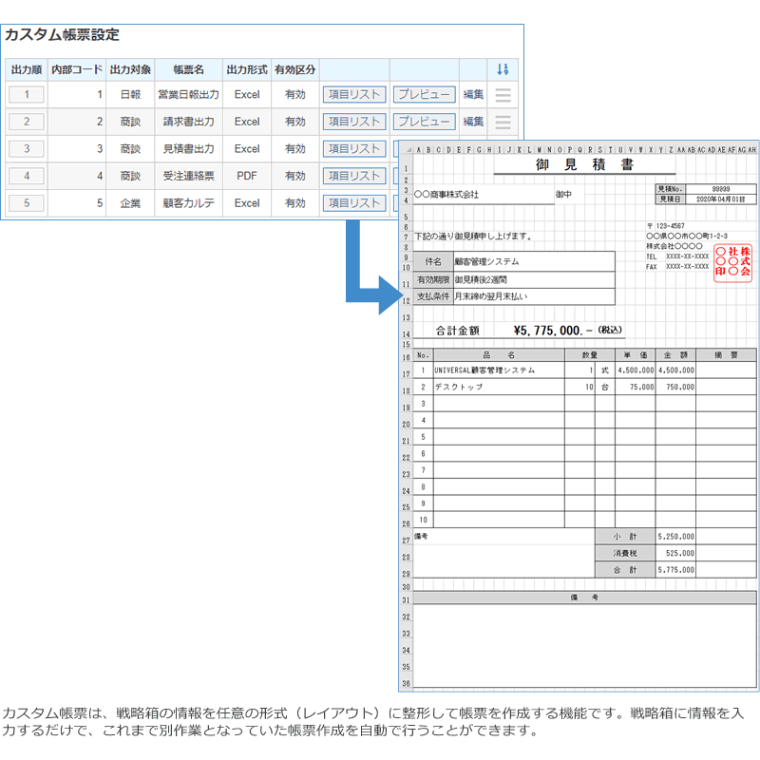Select output order field with value 3
The image size is (760, 760).
tap(27, 148)
